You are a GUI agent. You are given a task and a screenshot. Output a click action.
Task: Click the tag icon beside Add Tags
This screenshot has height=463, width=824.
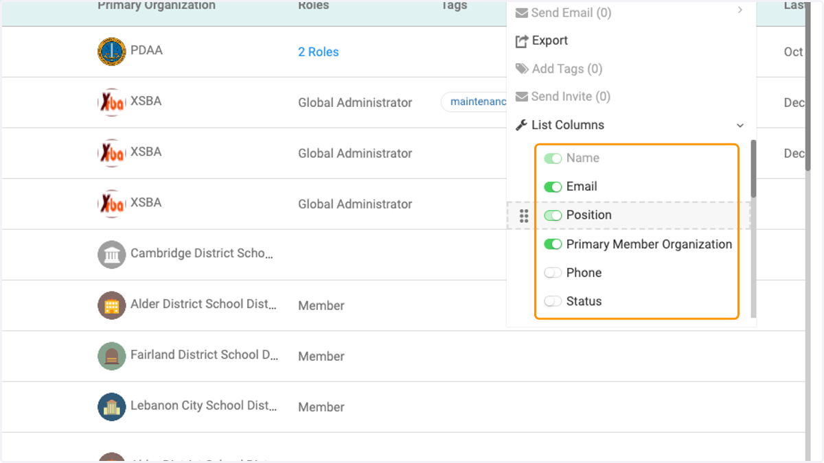pos(522,69)
